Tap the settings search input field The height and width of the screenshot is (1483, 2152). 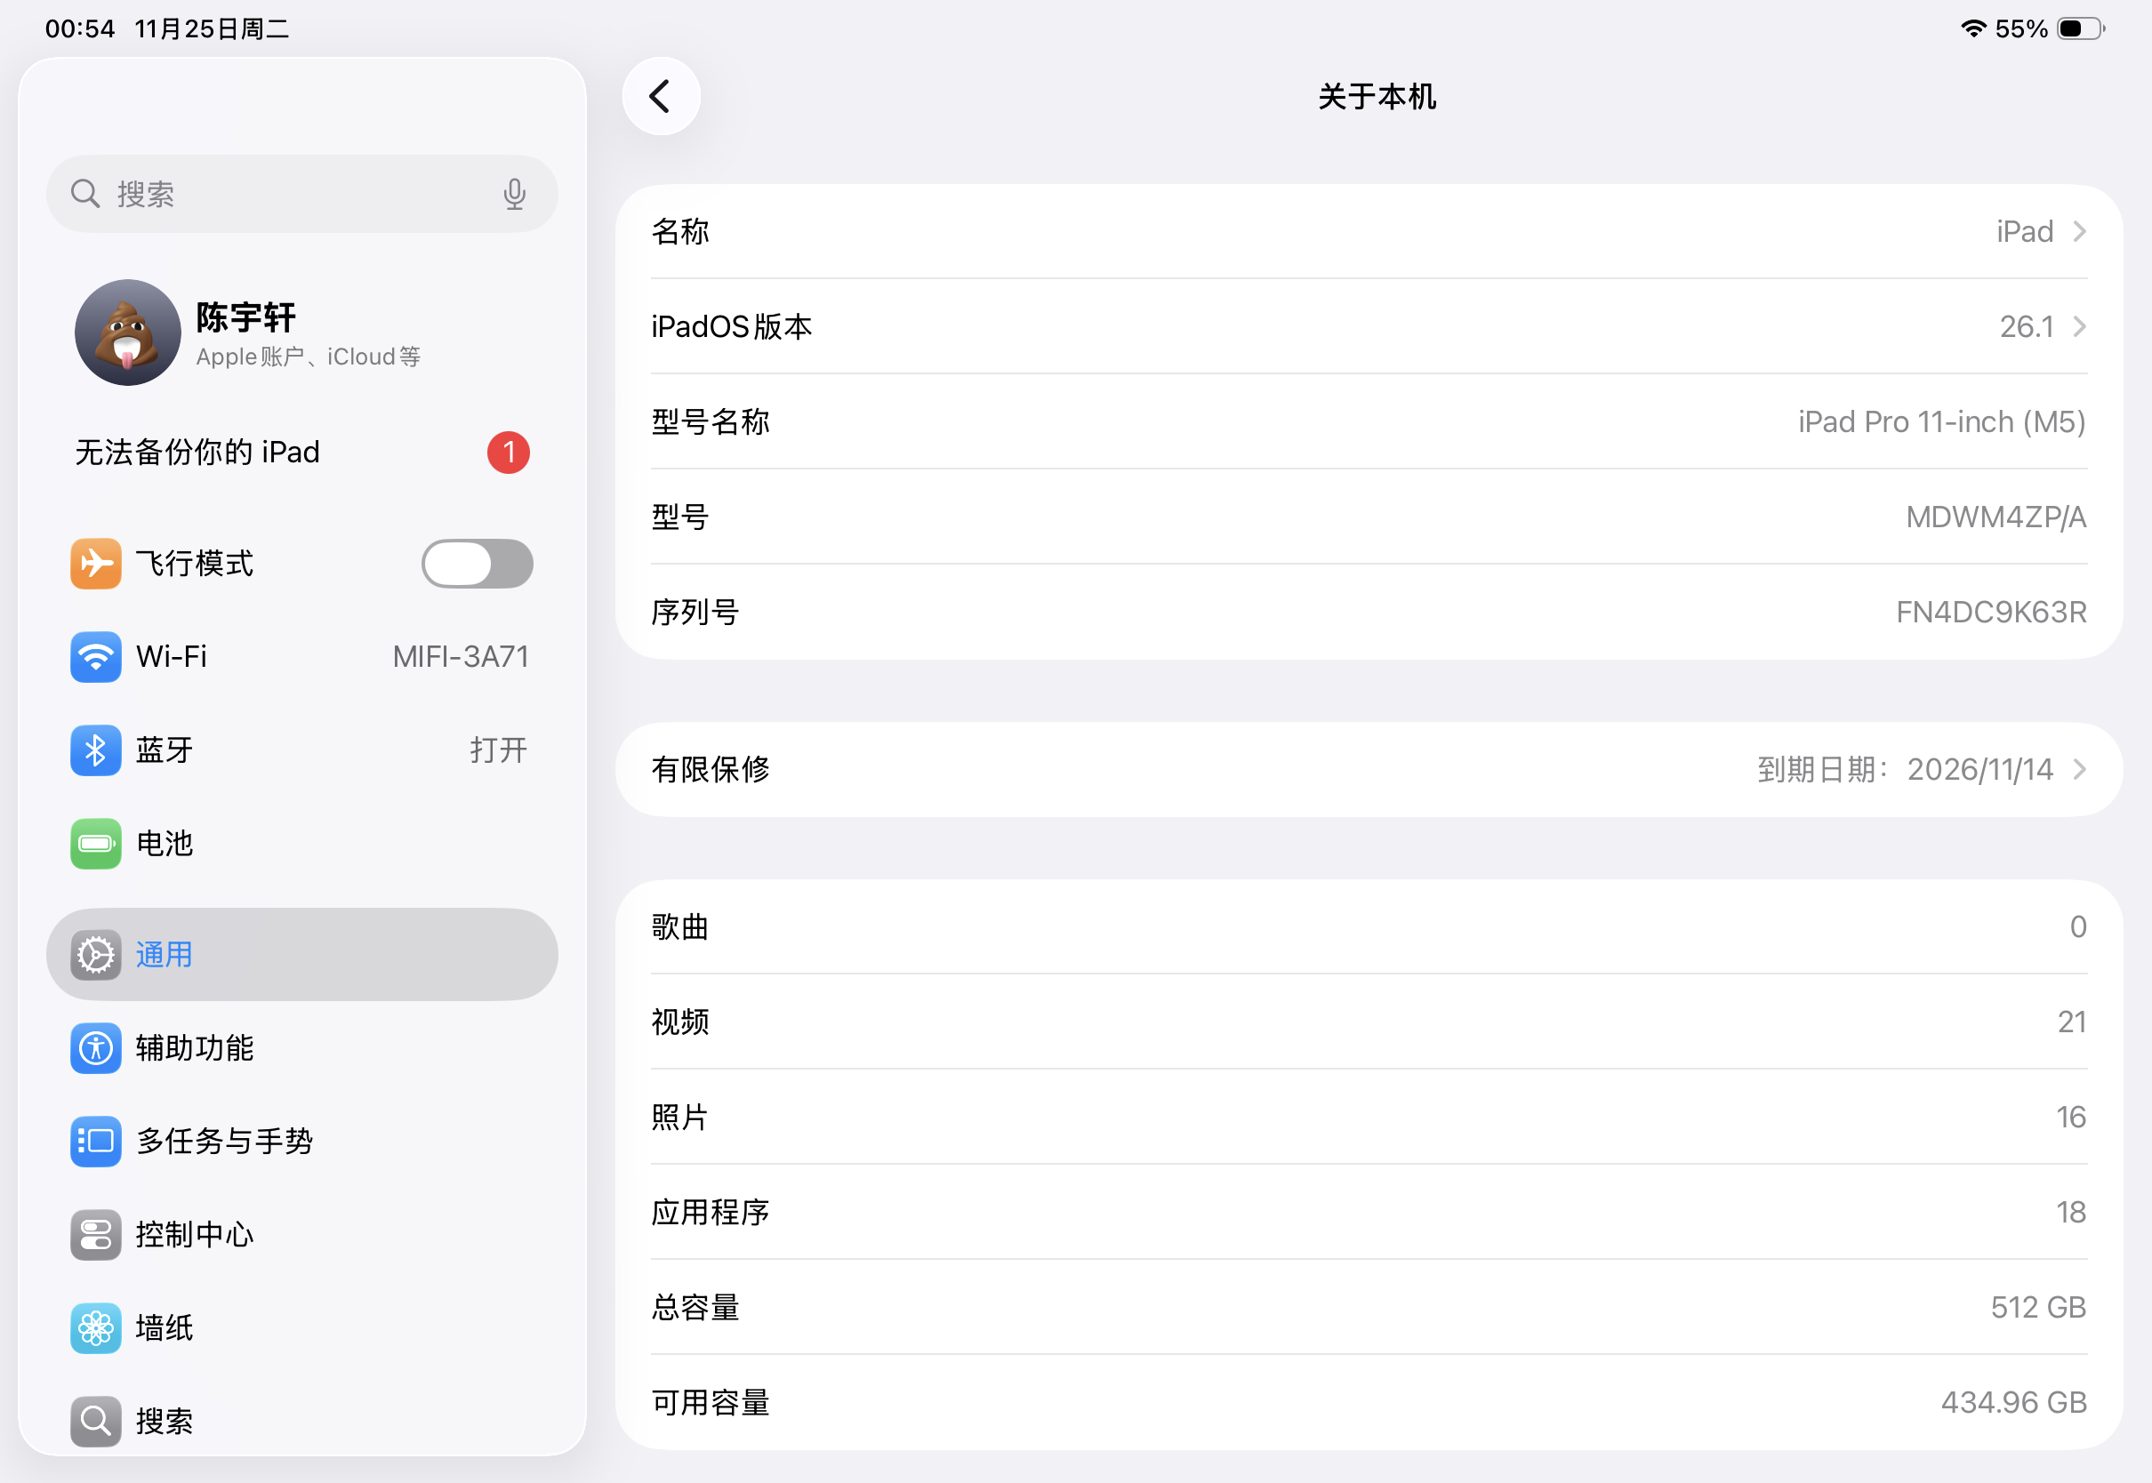click(278, 194)
